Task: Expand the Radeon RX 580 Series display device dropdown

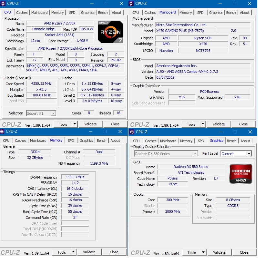Action: (195, 154)
